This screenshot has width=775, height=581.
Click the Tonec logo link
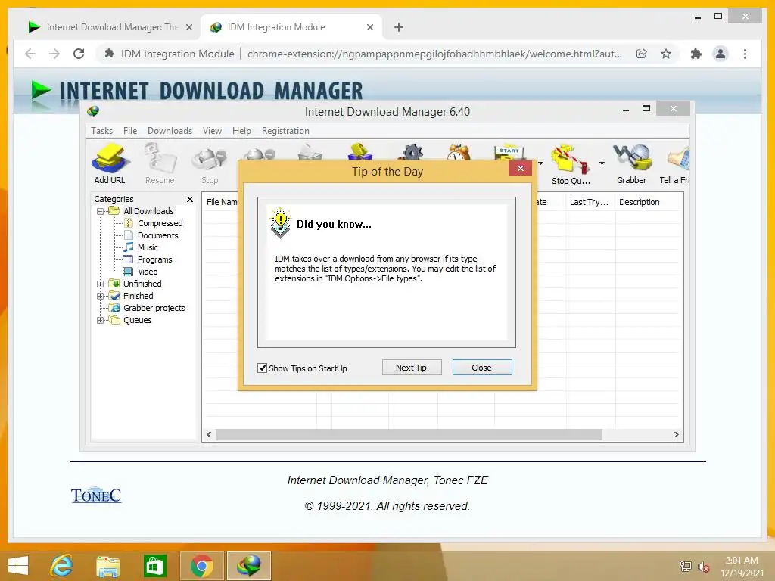click(x=96, y=495)
